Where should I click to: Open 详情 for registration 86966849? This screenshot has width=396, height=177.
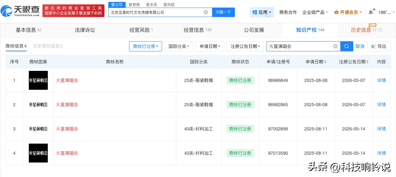tap(381, 80)
